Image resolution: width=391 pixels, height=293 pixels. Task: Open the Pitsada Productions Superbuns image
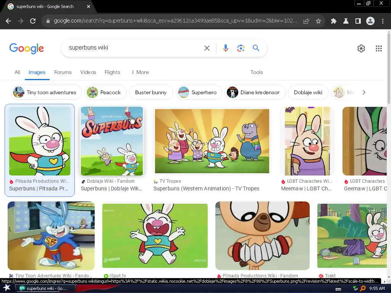(40, 141)
